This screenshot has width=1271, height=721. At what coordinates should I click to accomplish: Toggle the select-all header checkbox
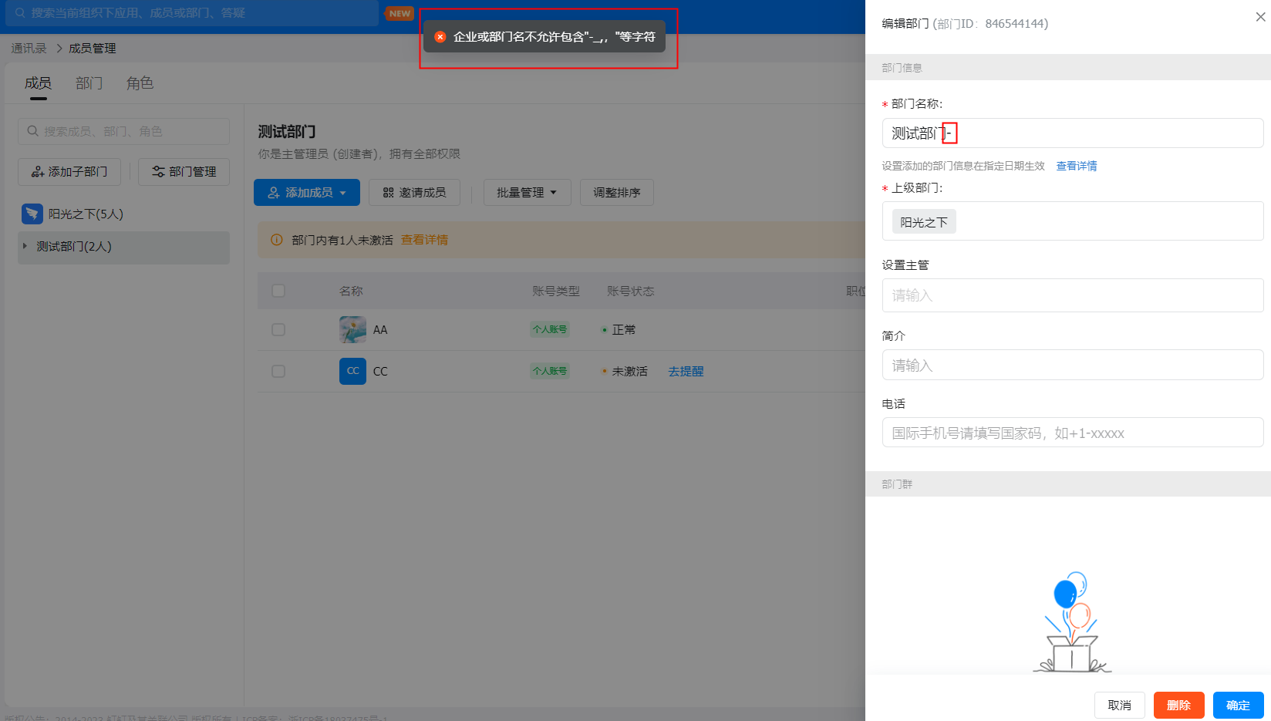pyautogui.click(x=278, y=291)
